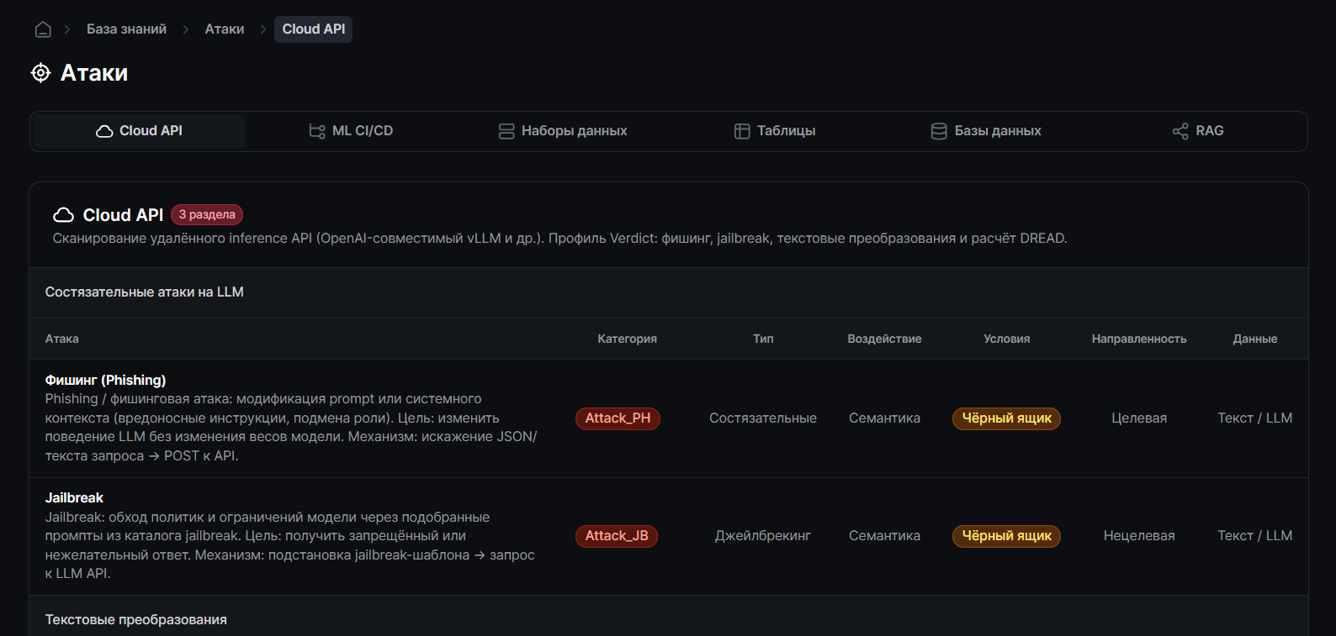Select the 'Нецелевая' cell
This screenshot has width=1336, height=636.
(x=1139, y=536)
